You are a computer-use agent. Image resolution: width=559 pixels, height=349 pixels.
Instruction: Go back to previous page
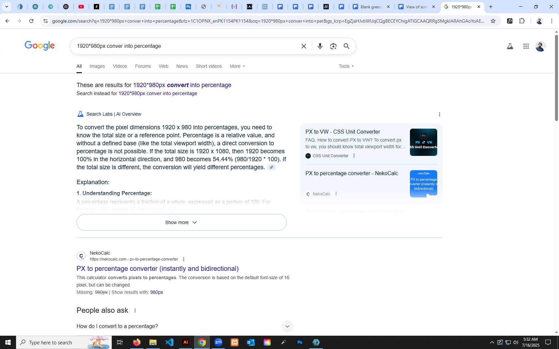tap(7, 21)
